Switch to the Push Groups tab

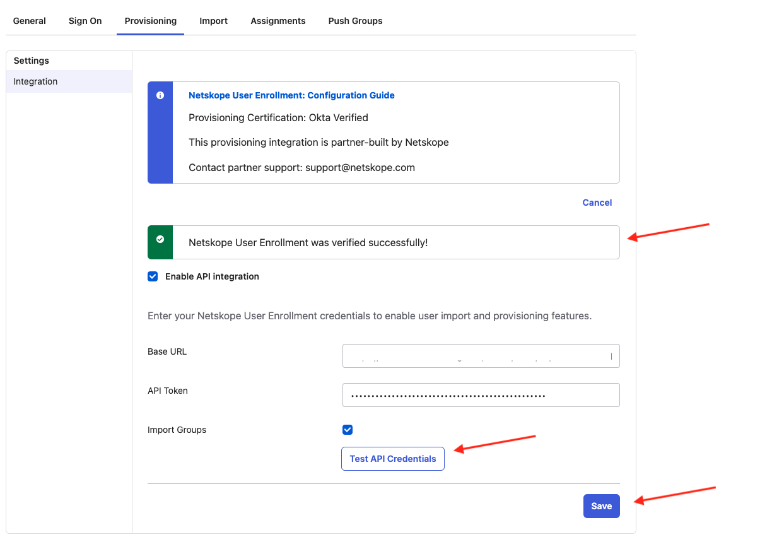[x=356, y=21]
